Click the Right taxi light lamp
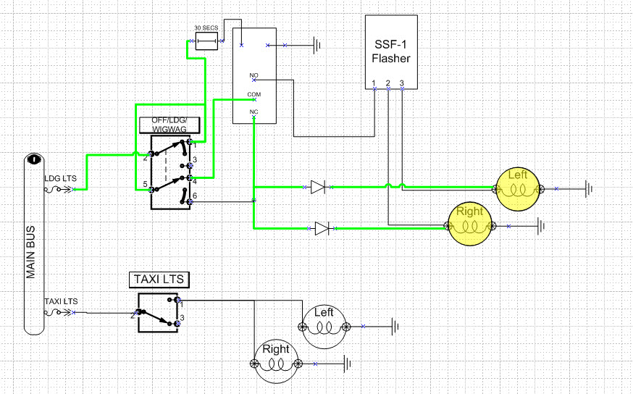The height and width of the screenshot is (394, 633). pyautogui.click(x=276, y=362)
